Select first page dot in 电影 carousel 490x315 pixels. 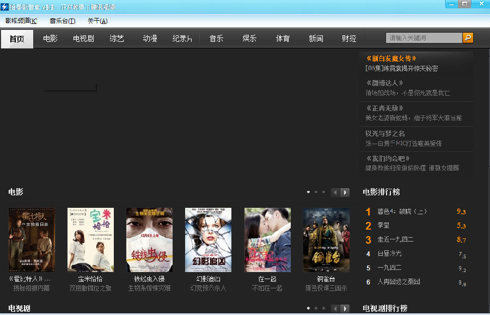pyautogui.click(x=309, y=192)
